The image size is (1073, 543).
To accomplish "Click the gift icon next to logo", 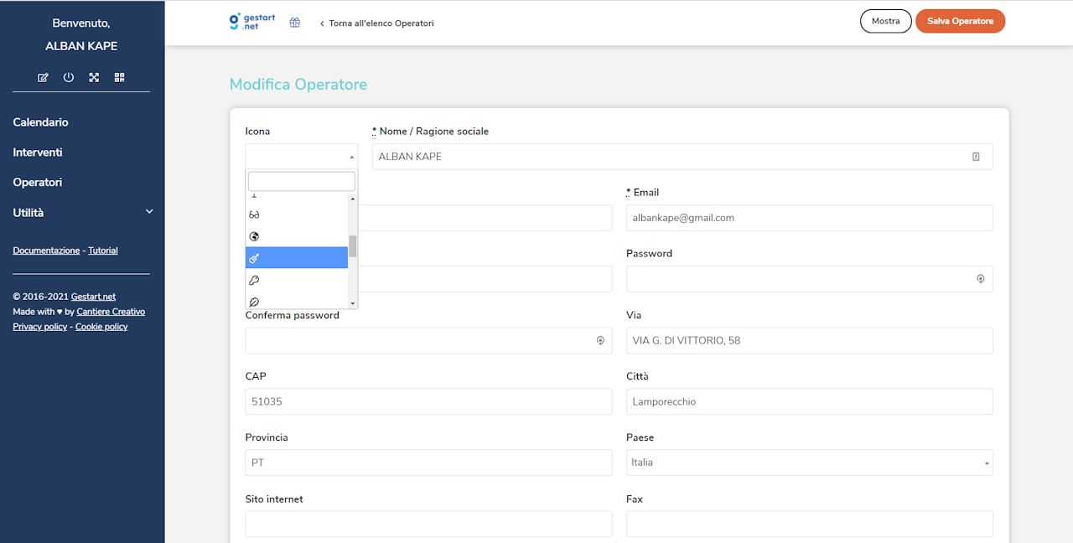I will coord(294,23).
